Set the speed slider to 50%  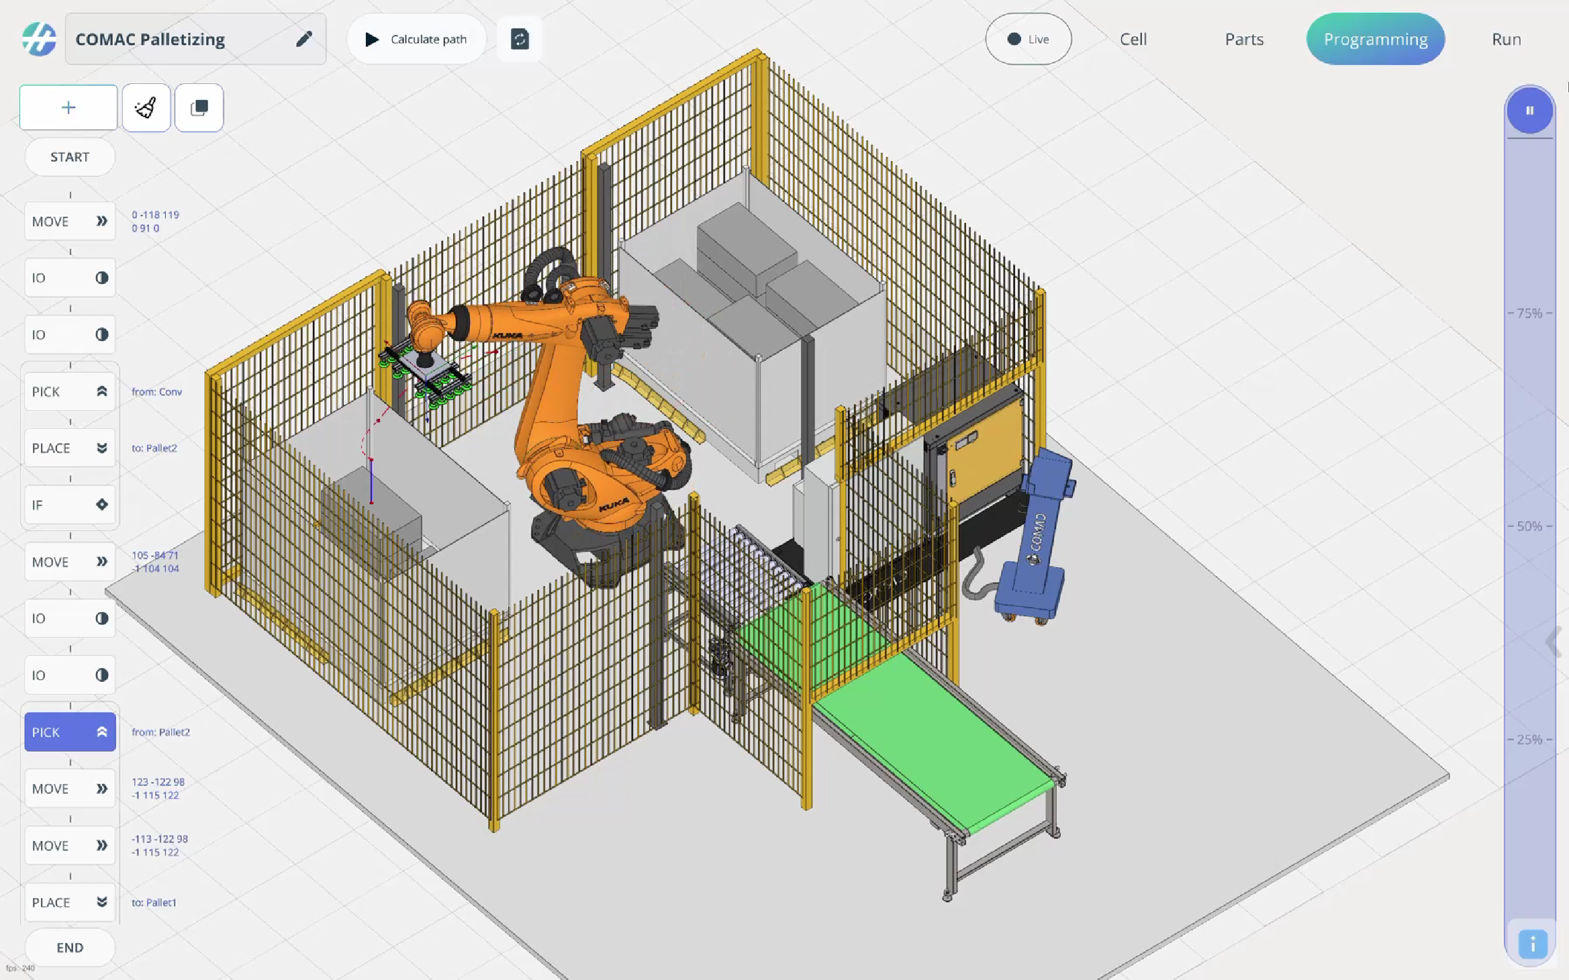(1529, 526)
